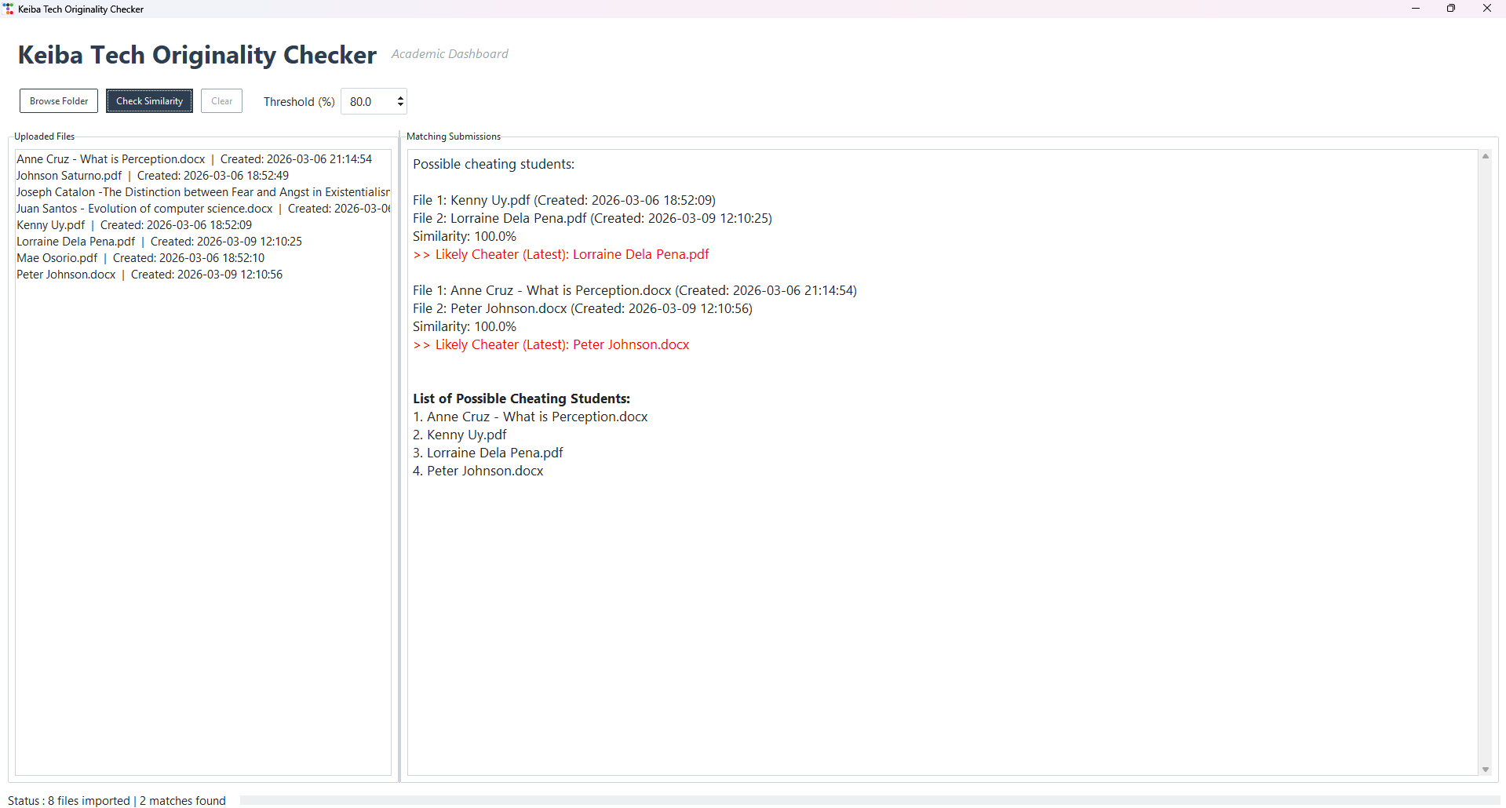This screenshot has height=808, width=1506.
Task: Click inside the Threshold percentage field
Action: (365, 101)
